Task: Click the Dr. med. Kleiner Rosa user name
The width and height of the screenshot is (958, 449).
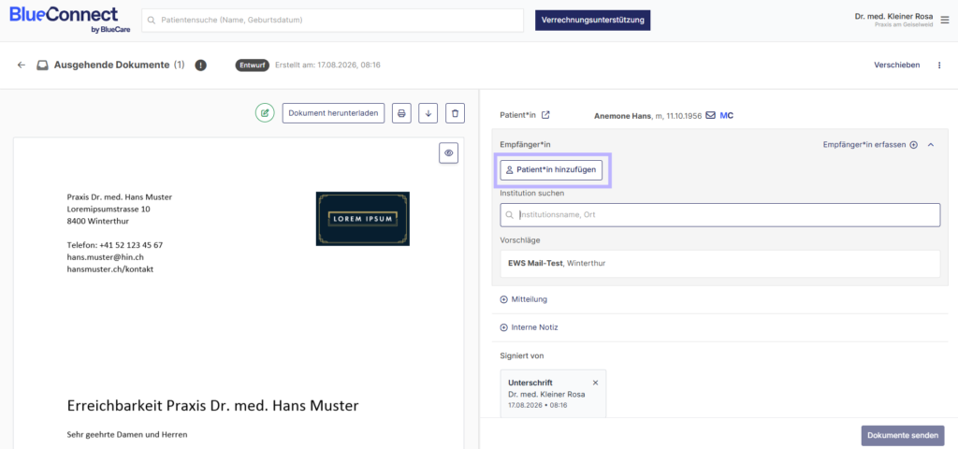Action: point(893,17)
